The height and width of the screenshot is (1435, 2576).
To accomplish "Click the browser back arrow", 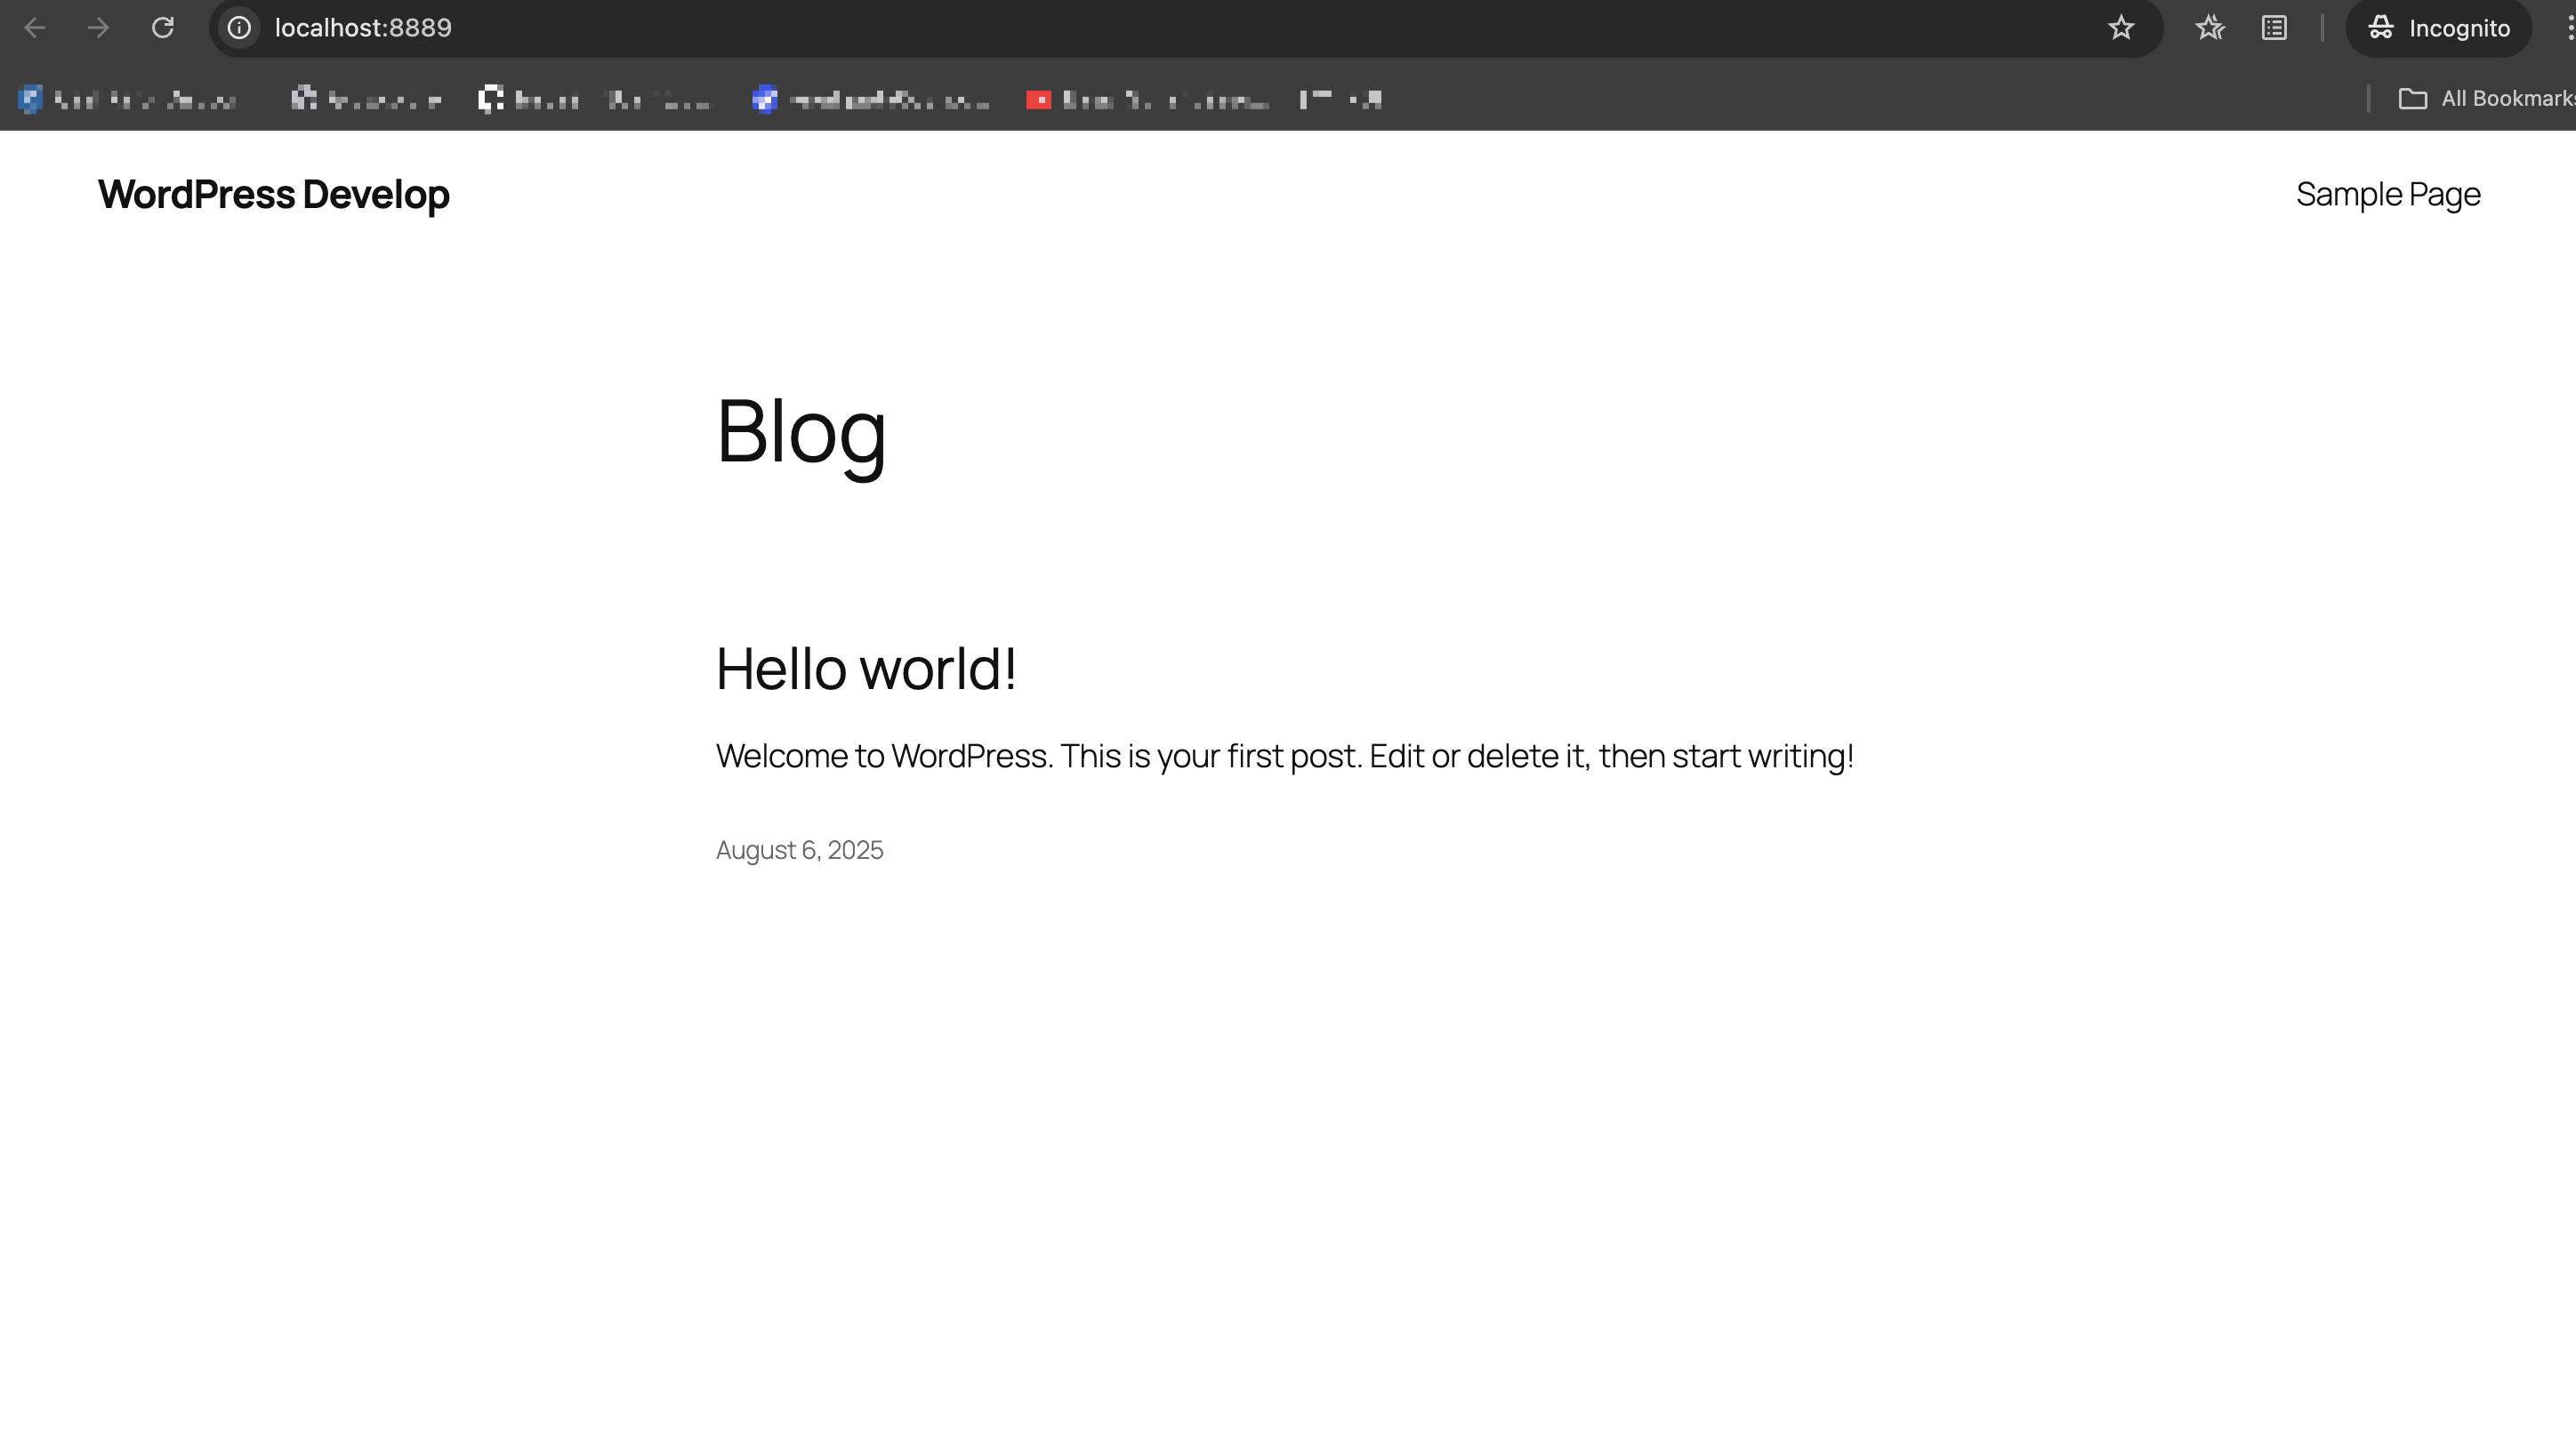I will [35, 28].
